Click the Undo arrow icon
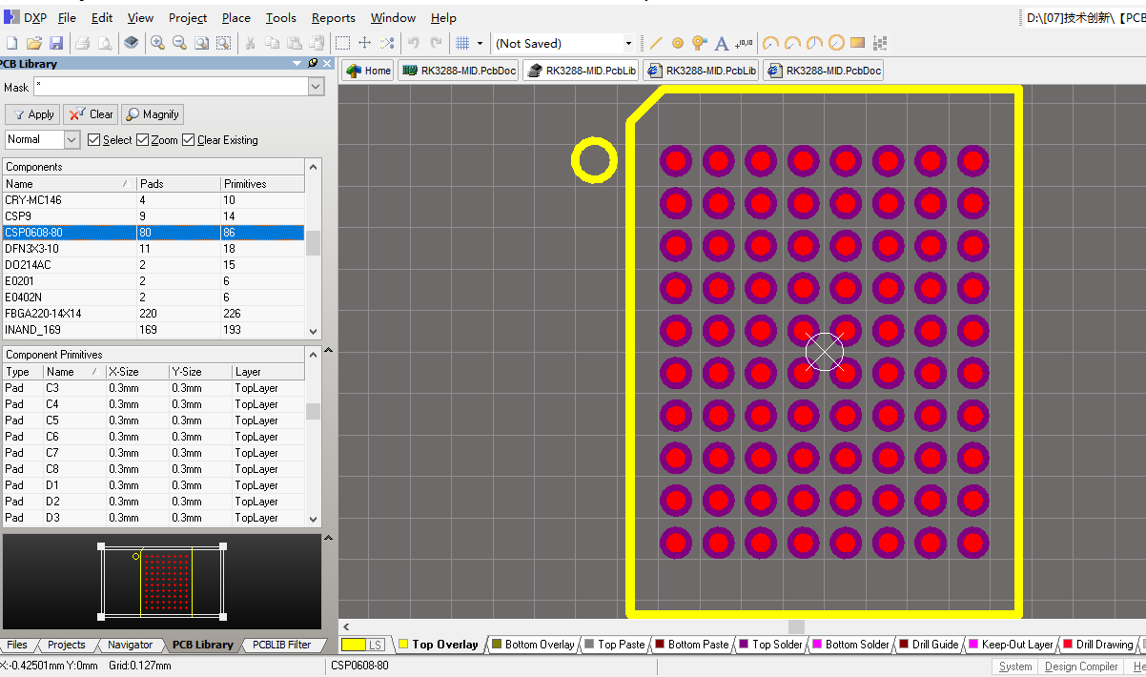This screenshot has height=677, width=1146. tap(414, 43)
